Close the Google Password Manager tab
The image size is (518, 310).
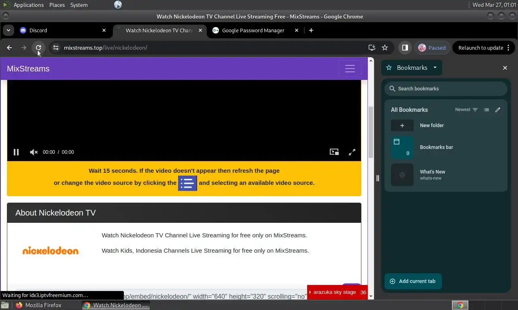pyautogui.click(x=296, y=30)
